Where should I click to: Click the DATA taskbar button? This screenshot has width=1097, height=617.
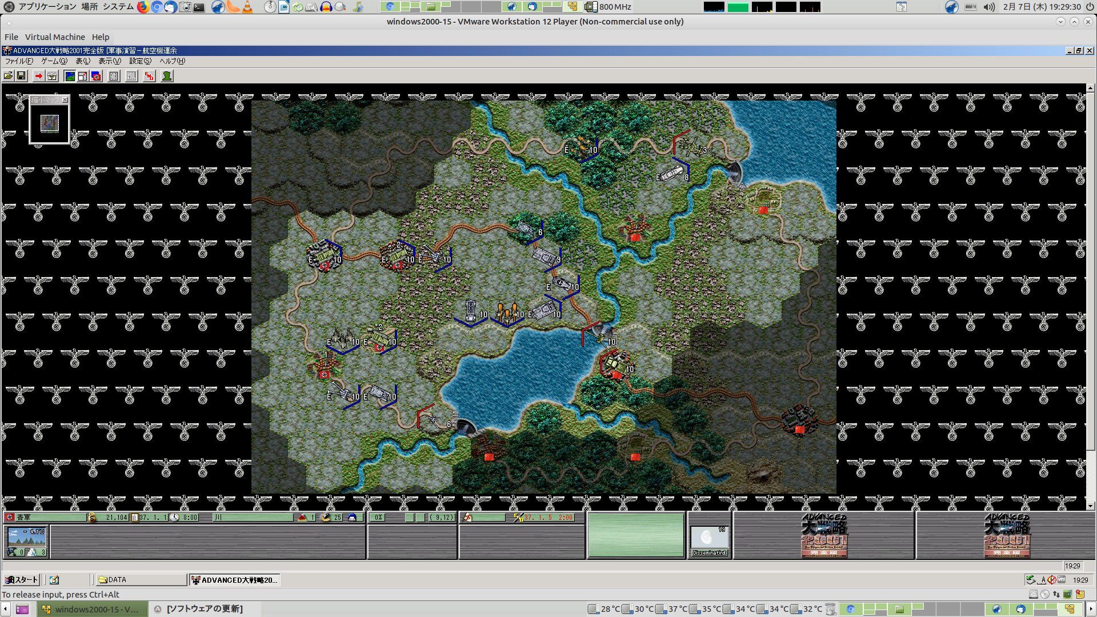click(140, 580)
